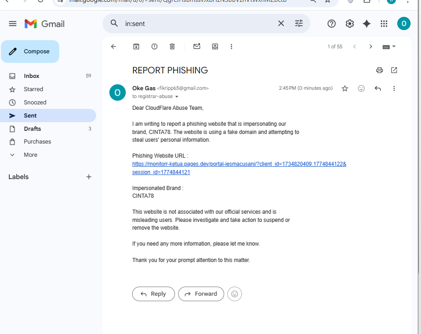The width and height of the screenshot is (421, 334).
Task: Print all with the printer icon
Action: point(380,70)
